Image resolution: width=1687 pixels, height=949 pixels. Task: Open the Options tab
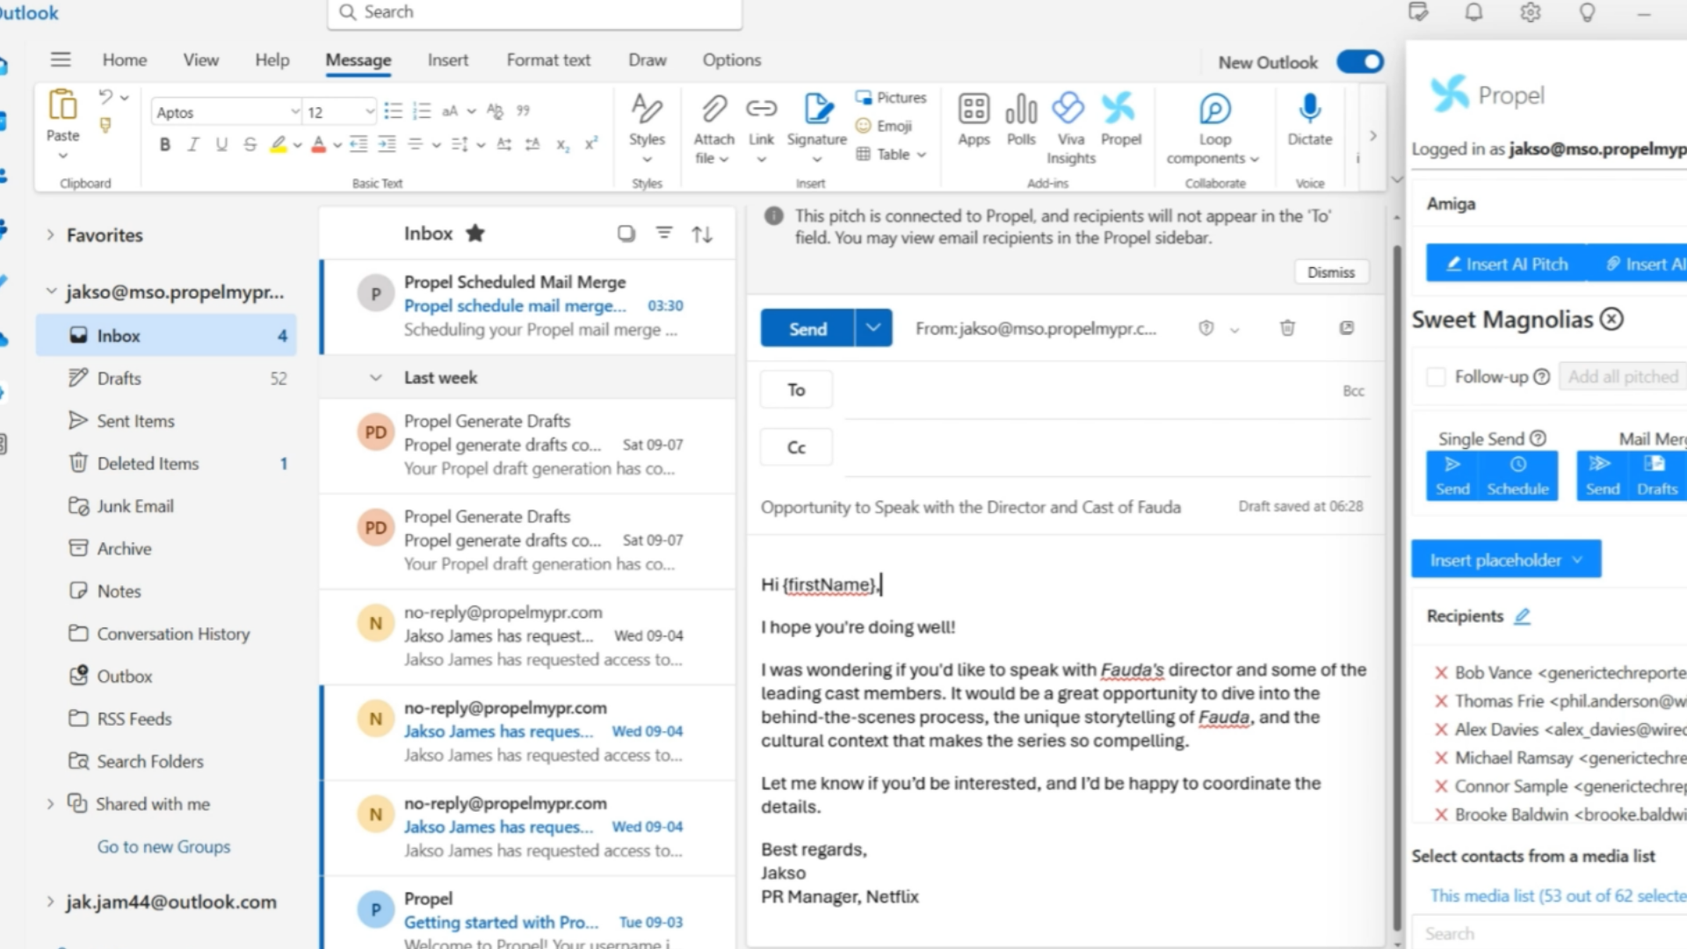(x=732, y=61)
